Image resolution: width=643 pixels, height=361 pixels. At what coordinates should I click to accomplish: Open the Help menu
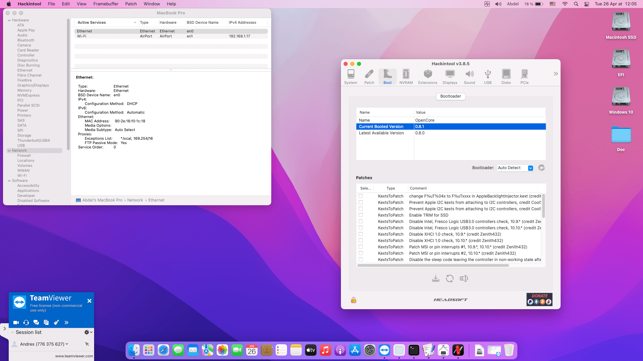(x=171, y=4)
